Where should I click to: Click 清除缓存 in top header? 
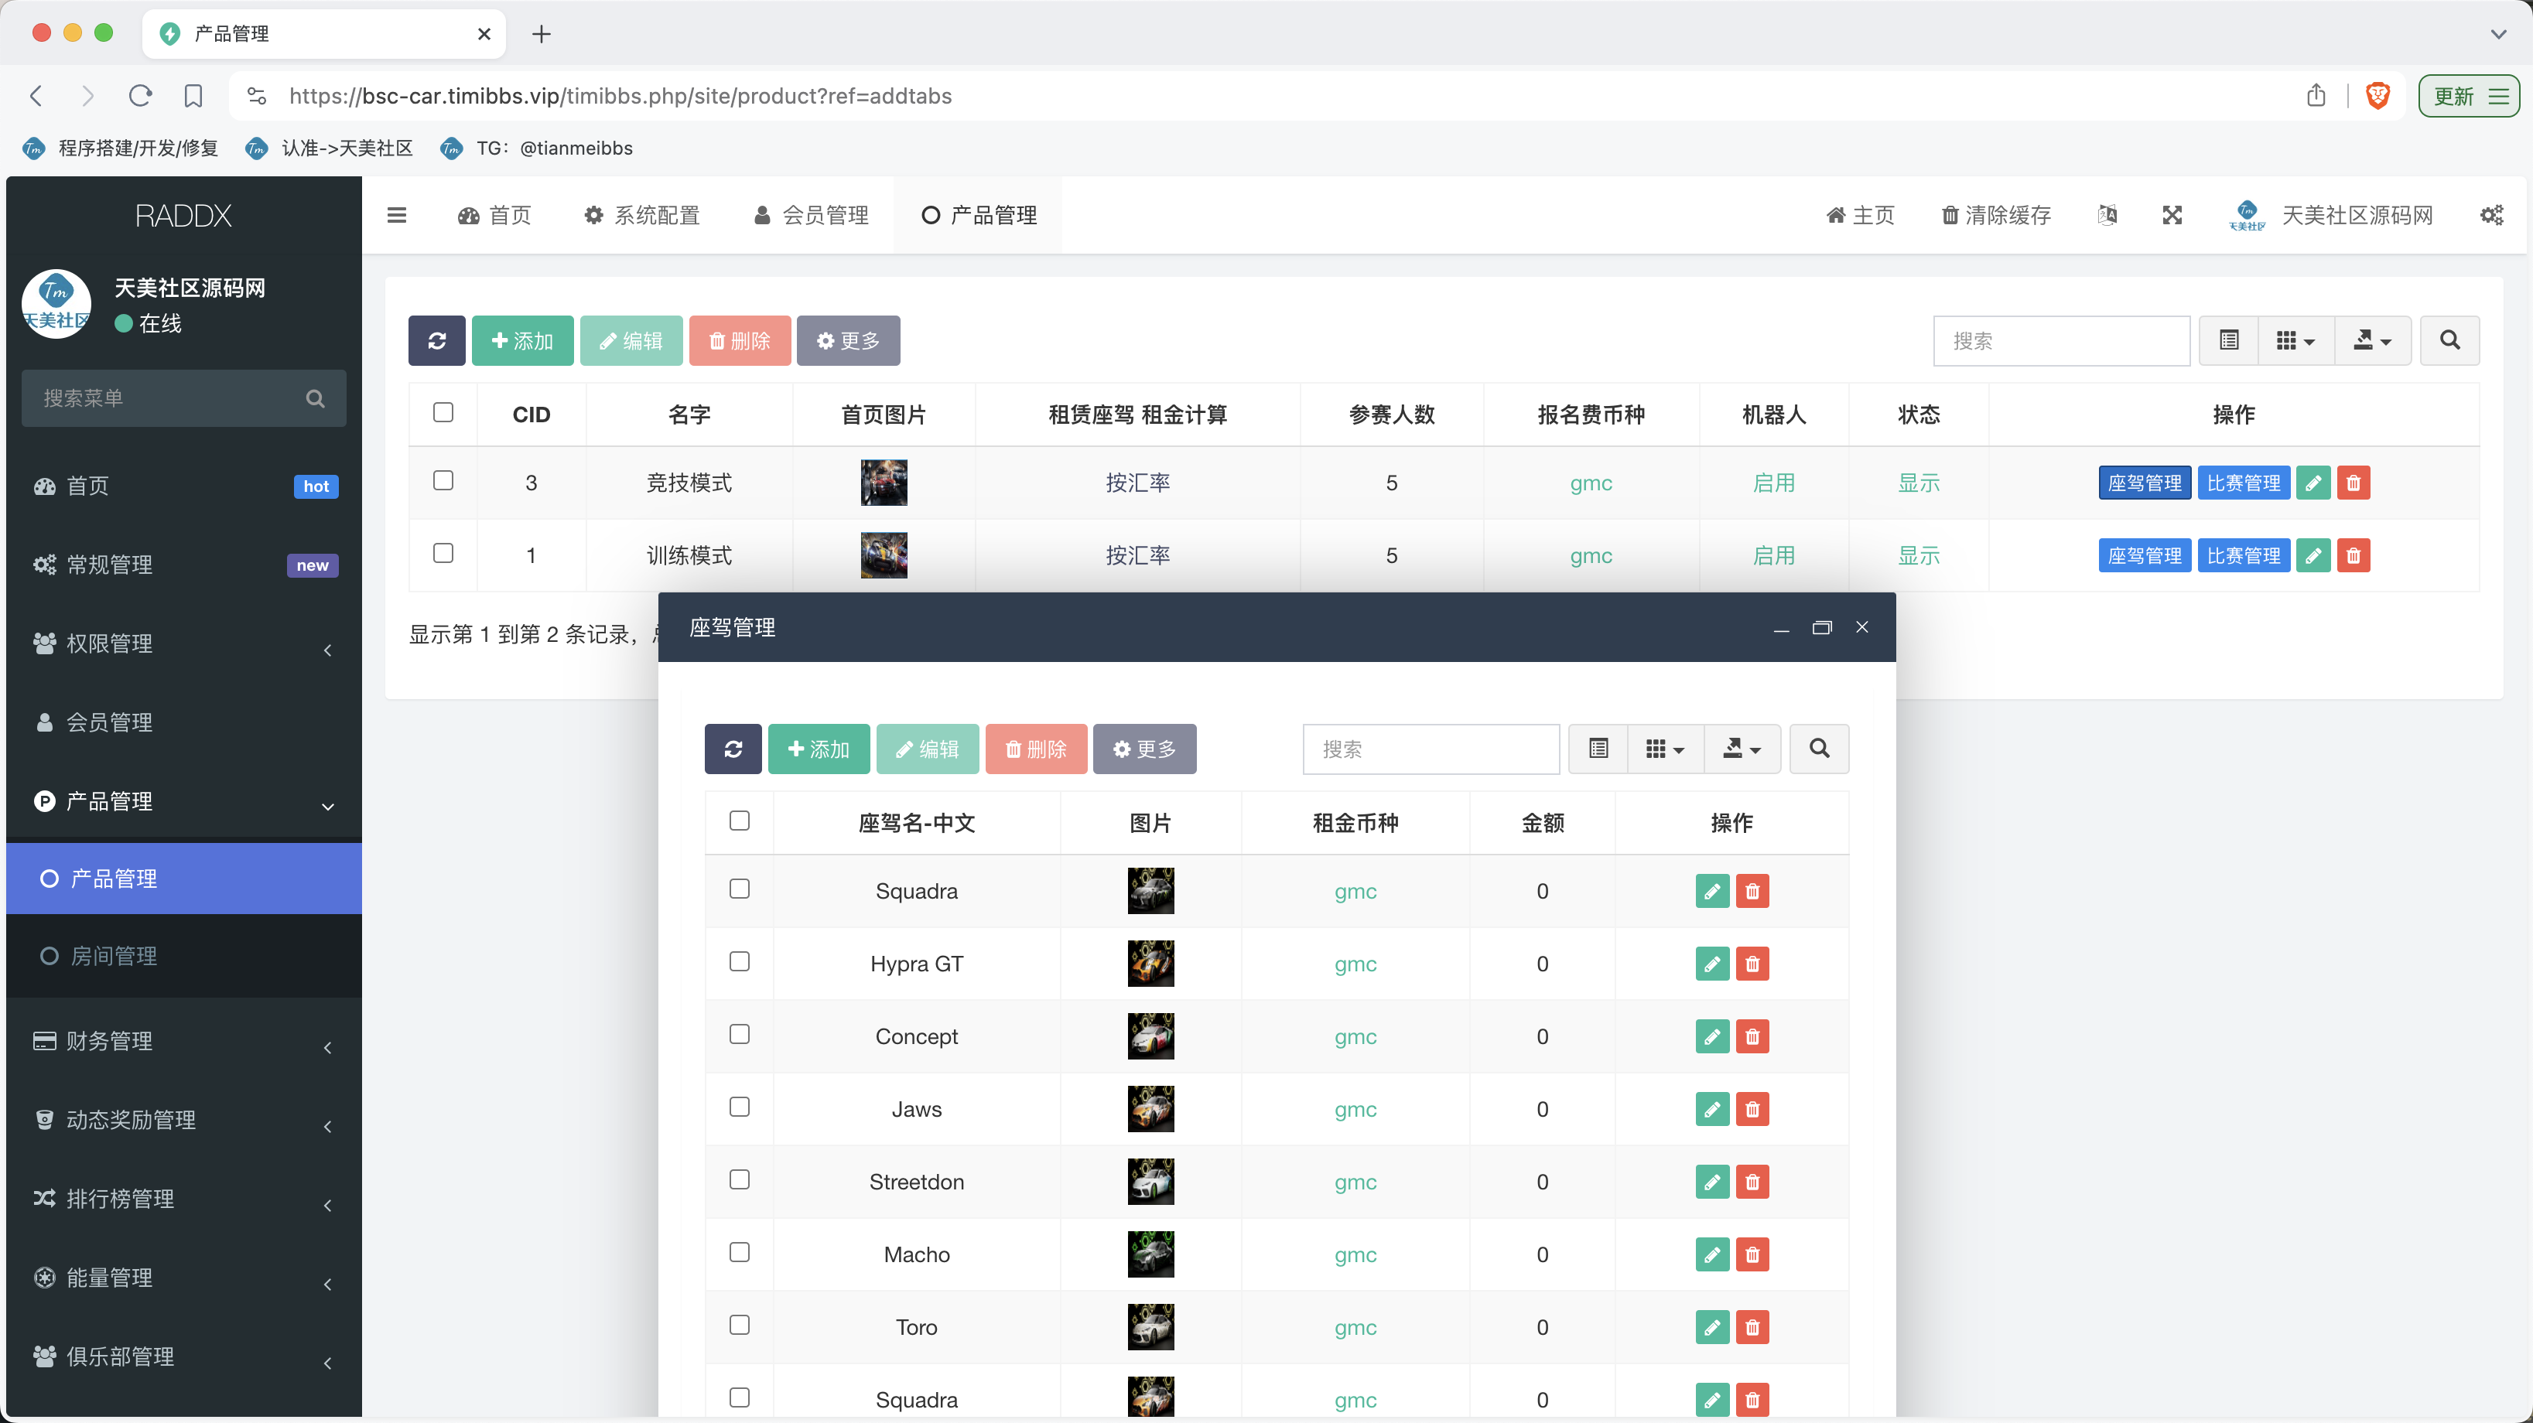pos(1996,215)
